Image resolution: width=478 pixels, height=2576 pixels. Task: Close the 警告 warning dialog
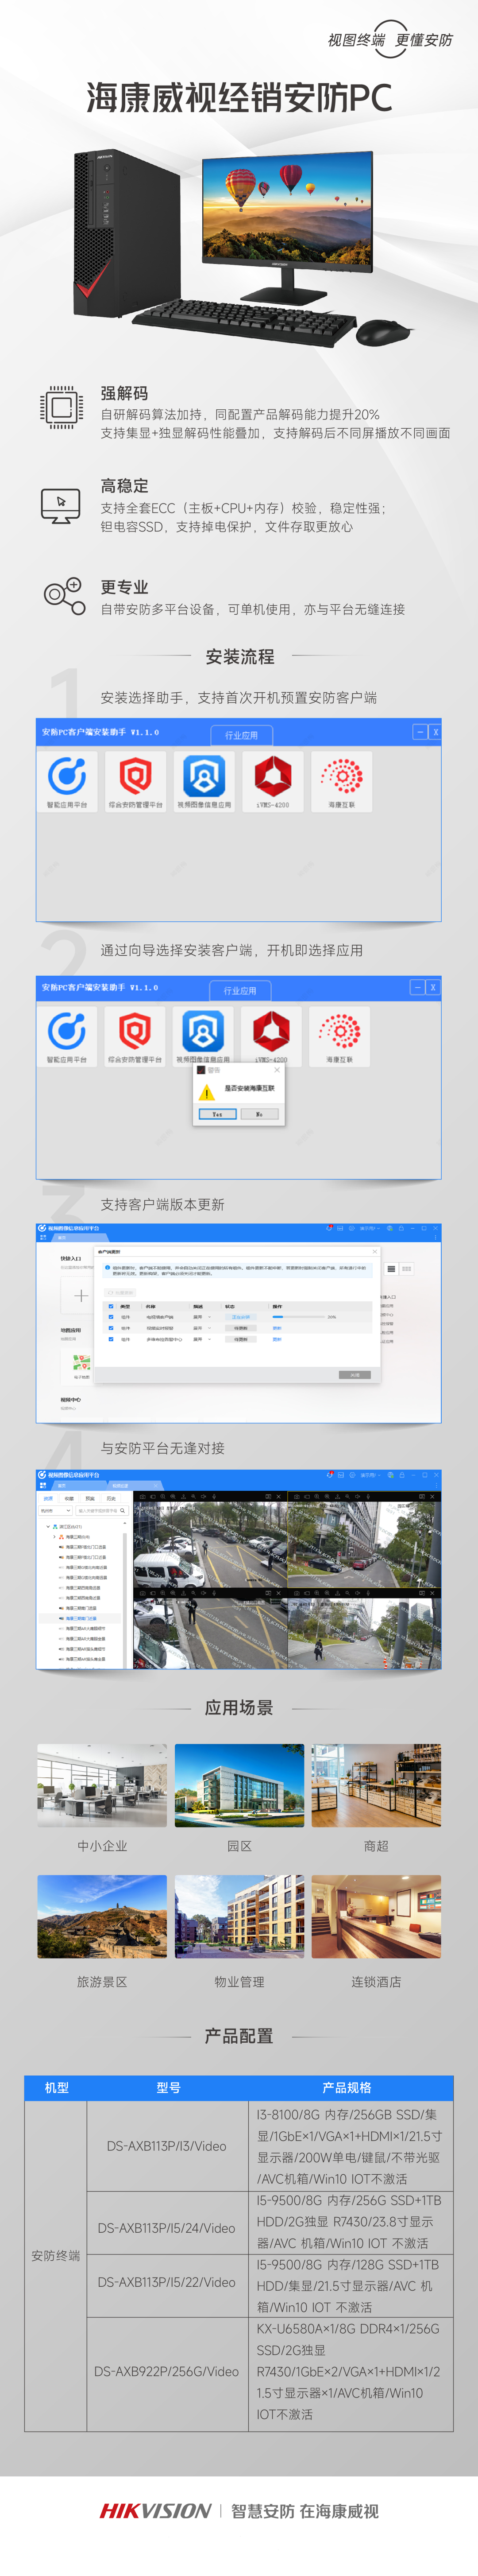277,1070
